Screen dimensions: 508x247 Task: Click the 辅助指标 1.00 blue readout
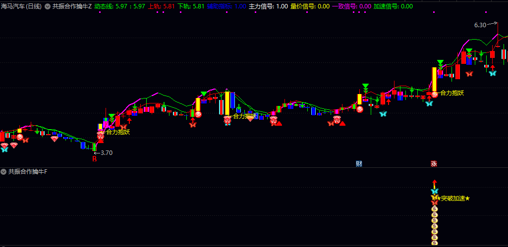point(226,6)
